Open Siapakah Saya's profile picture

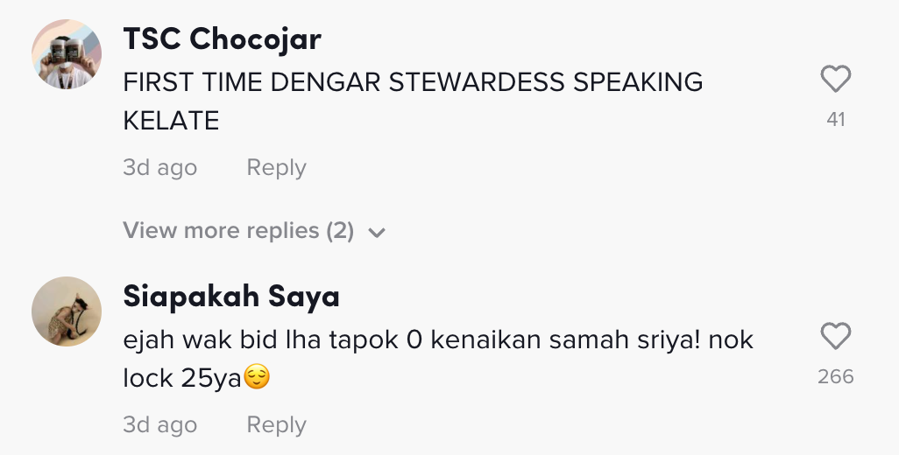click(67, 311)
